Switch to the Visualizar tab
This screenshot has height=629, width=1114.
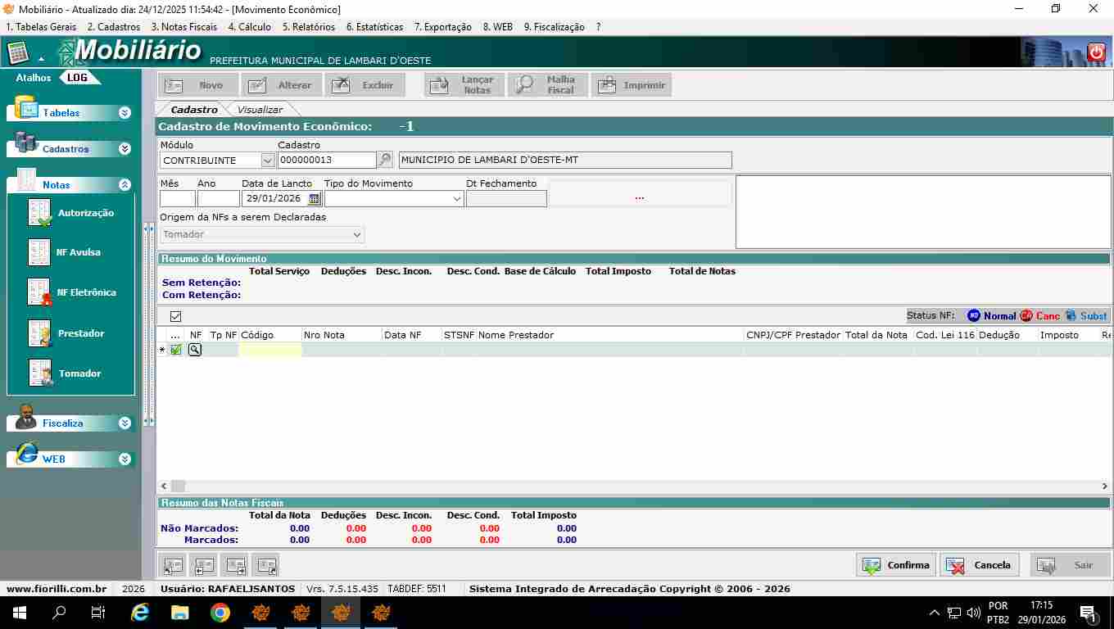[260, 110]
